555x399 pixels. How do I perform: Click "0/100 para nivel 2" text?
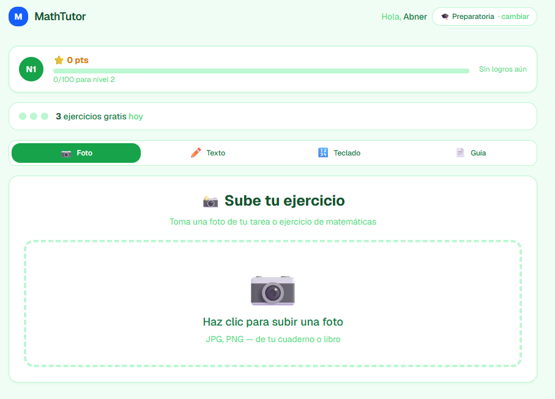(84, 80)
